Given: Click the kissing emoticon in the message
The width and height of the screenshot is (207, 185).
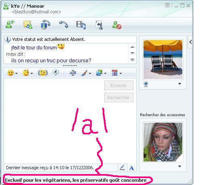Looking at the screenshot, I should 61,47.
